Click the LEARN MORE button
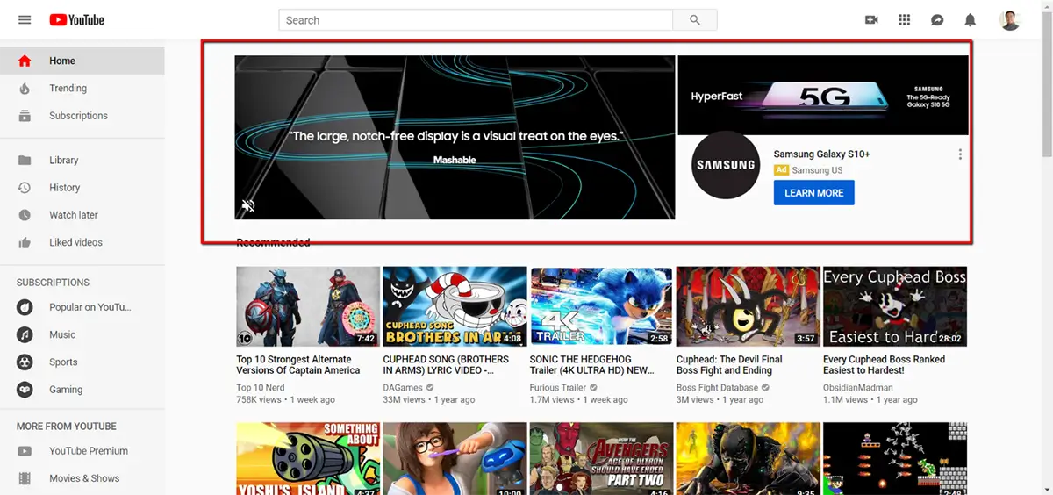This screenshot has height=495, width=1053. [813, 193]
